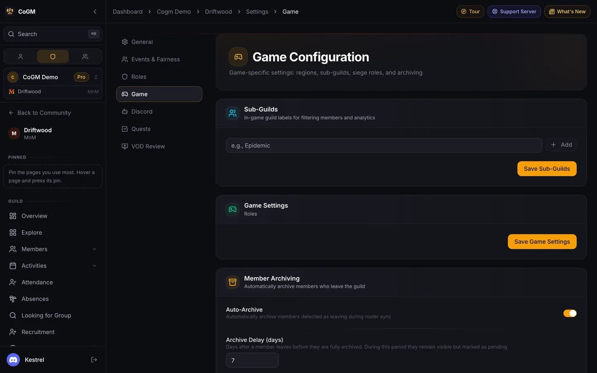Click the Member Archiving box icon
597x373 pixels.
pyautogui.click(x=233, y=282)
